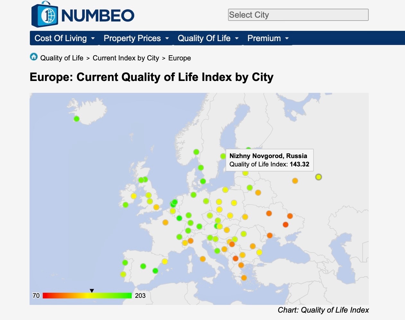Screen dimensions: 405x320
Task: Click the Select City search field
Action: point(298,15)
